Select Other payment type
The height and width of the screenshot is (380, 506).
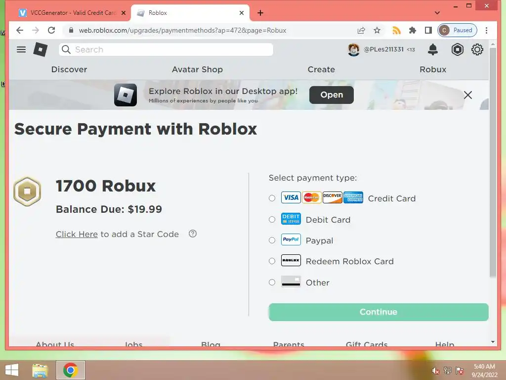point(272,282)
